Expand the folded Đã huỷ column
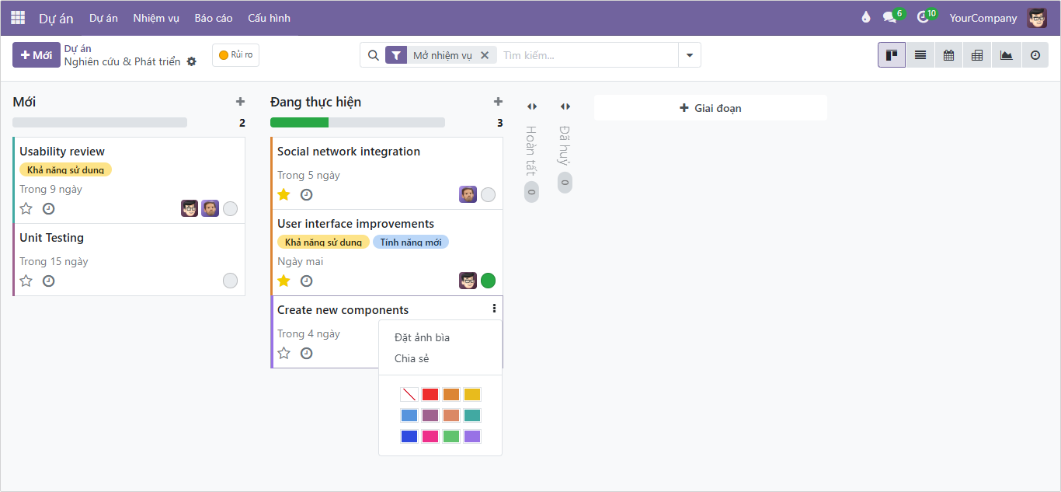Viewport: 1061px width, 492px height. 565,106
